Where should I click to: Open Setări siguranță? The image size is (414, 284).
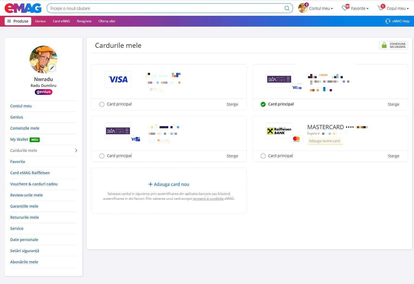tap(25, 251)
